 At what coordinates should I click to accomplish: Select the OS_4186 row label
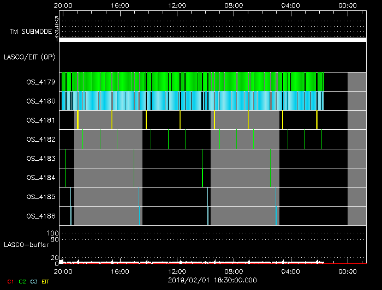point(41,216)
